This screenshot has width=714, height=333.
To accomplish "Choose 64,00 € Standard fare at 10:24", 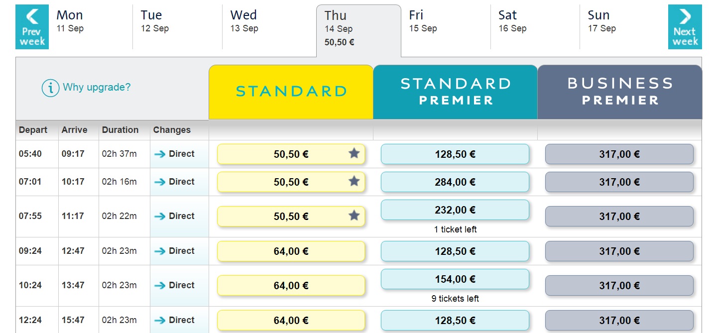I will coord(291,286).
